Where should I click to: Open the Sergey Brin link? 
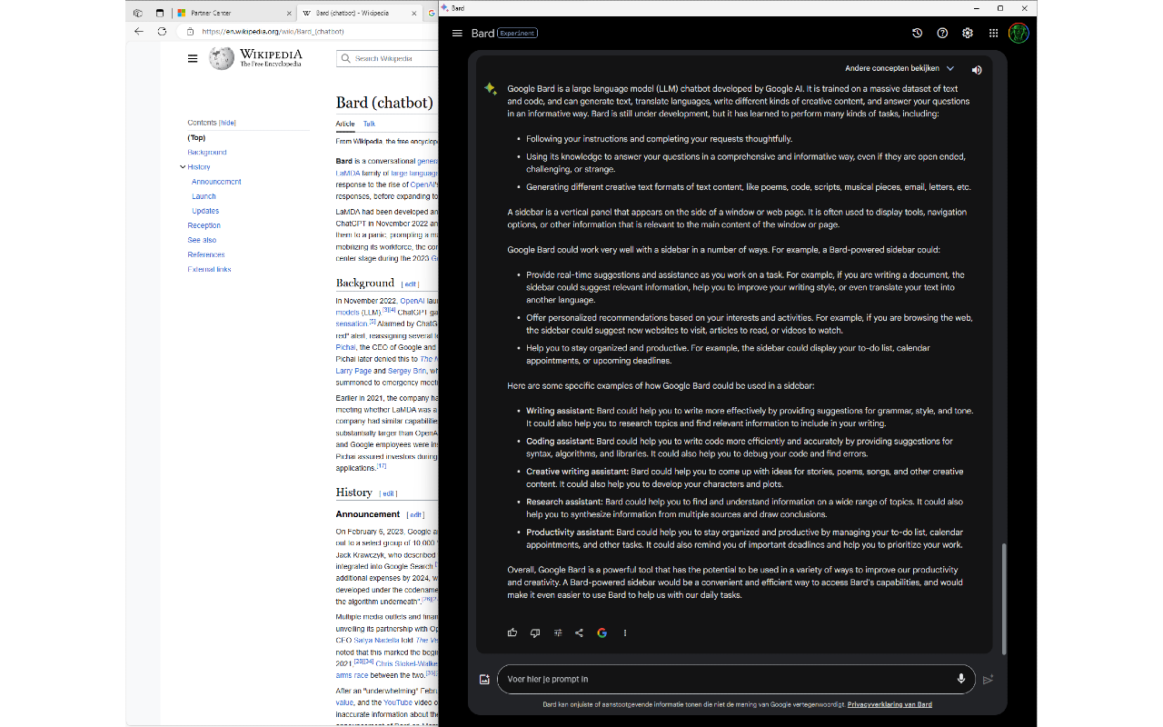pyautogui.click(x=406, y=371)
